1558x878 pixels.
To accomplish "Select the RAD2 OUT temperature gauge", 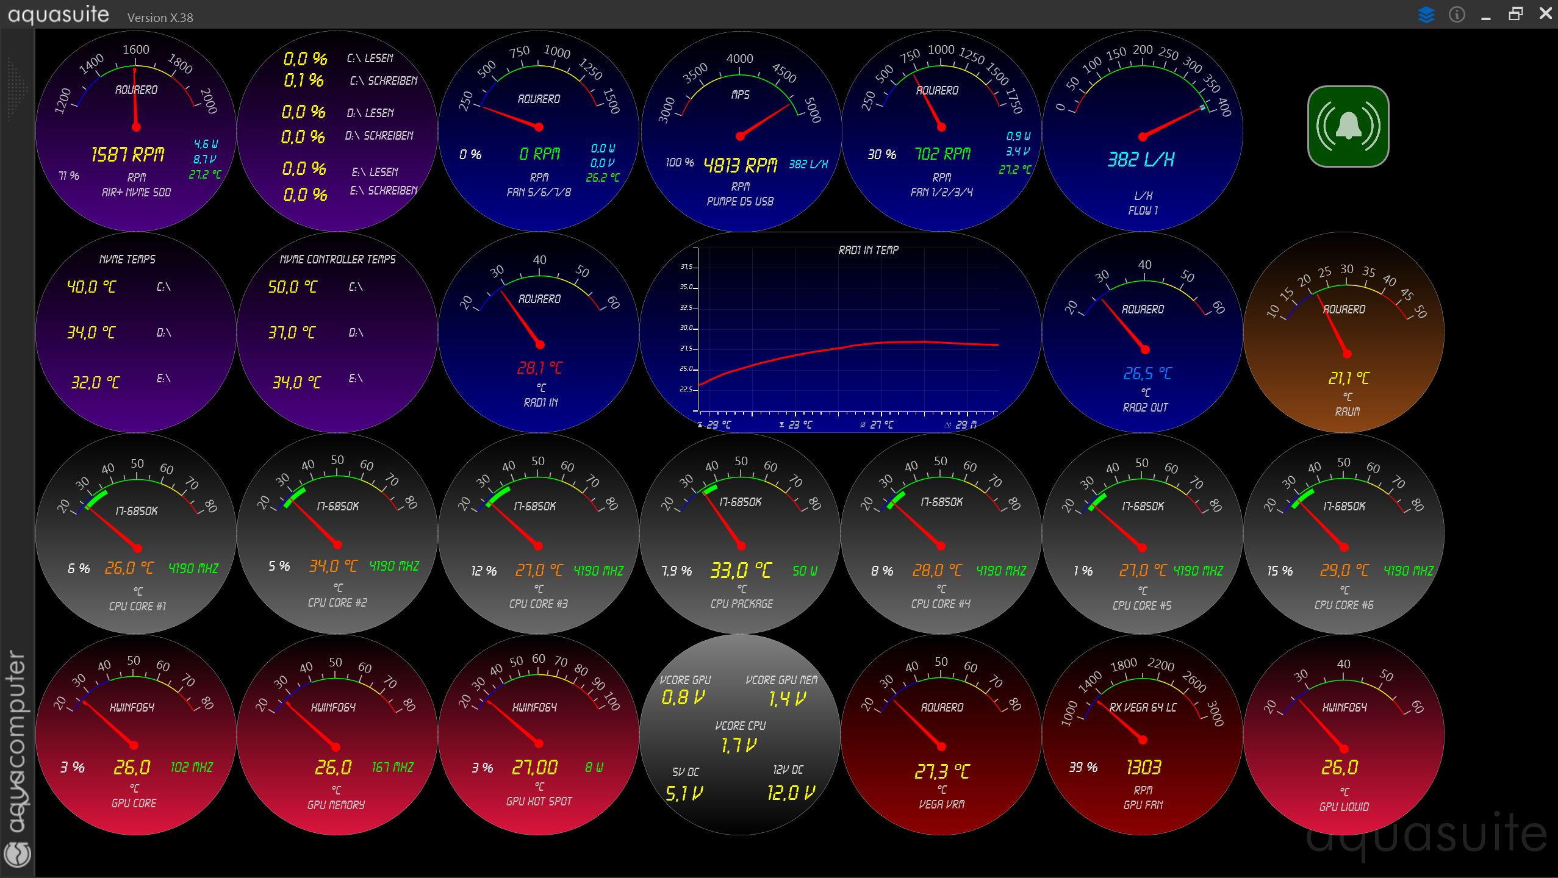I will (1143, 332).
